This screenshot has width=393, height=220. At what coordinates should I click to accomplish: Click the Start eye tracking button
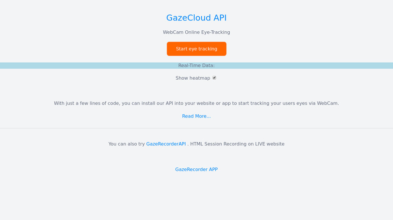(196, 48)
